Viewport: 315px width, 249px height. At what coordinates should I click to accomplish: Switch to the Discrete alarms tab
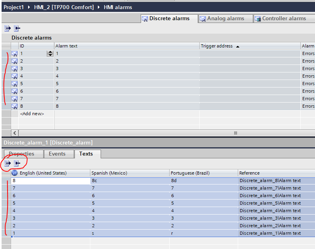tap(169, 19)
